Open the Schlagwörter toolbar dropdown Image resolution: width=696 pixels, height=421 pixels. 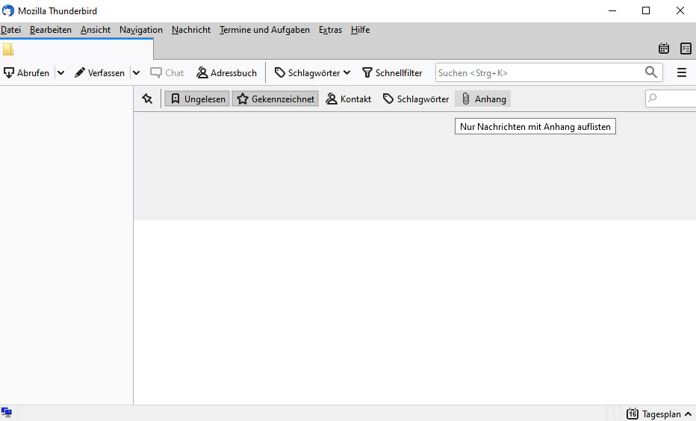(x=312, y=72)
